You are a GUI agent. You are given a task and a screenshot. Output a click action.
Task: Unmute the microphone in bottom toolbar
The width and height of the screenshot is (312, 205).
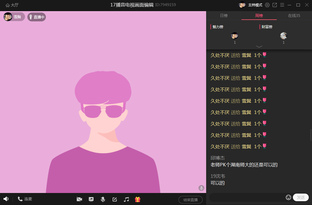pyautogui.click(x=103, y=199)
